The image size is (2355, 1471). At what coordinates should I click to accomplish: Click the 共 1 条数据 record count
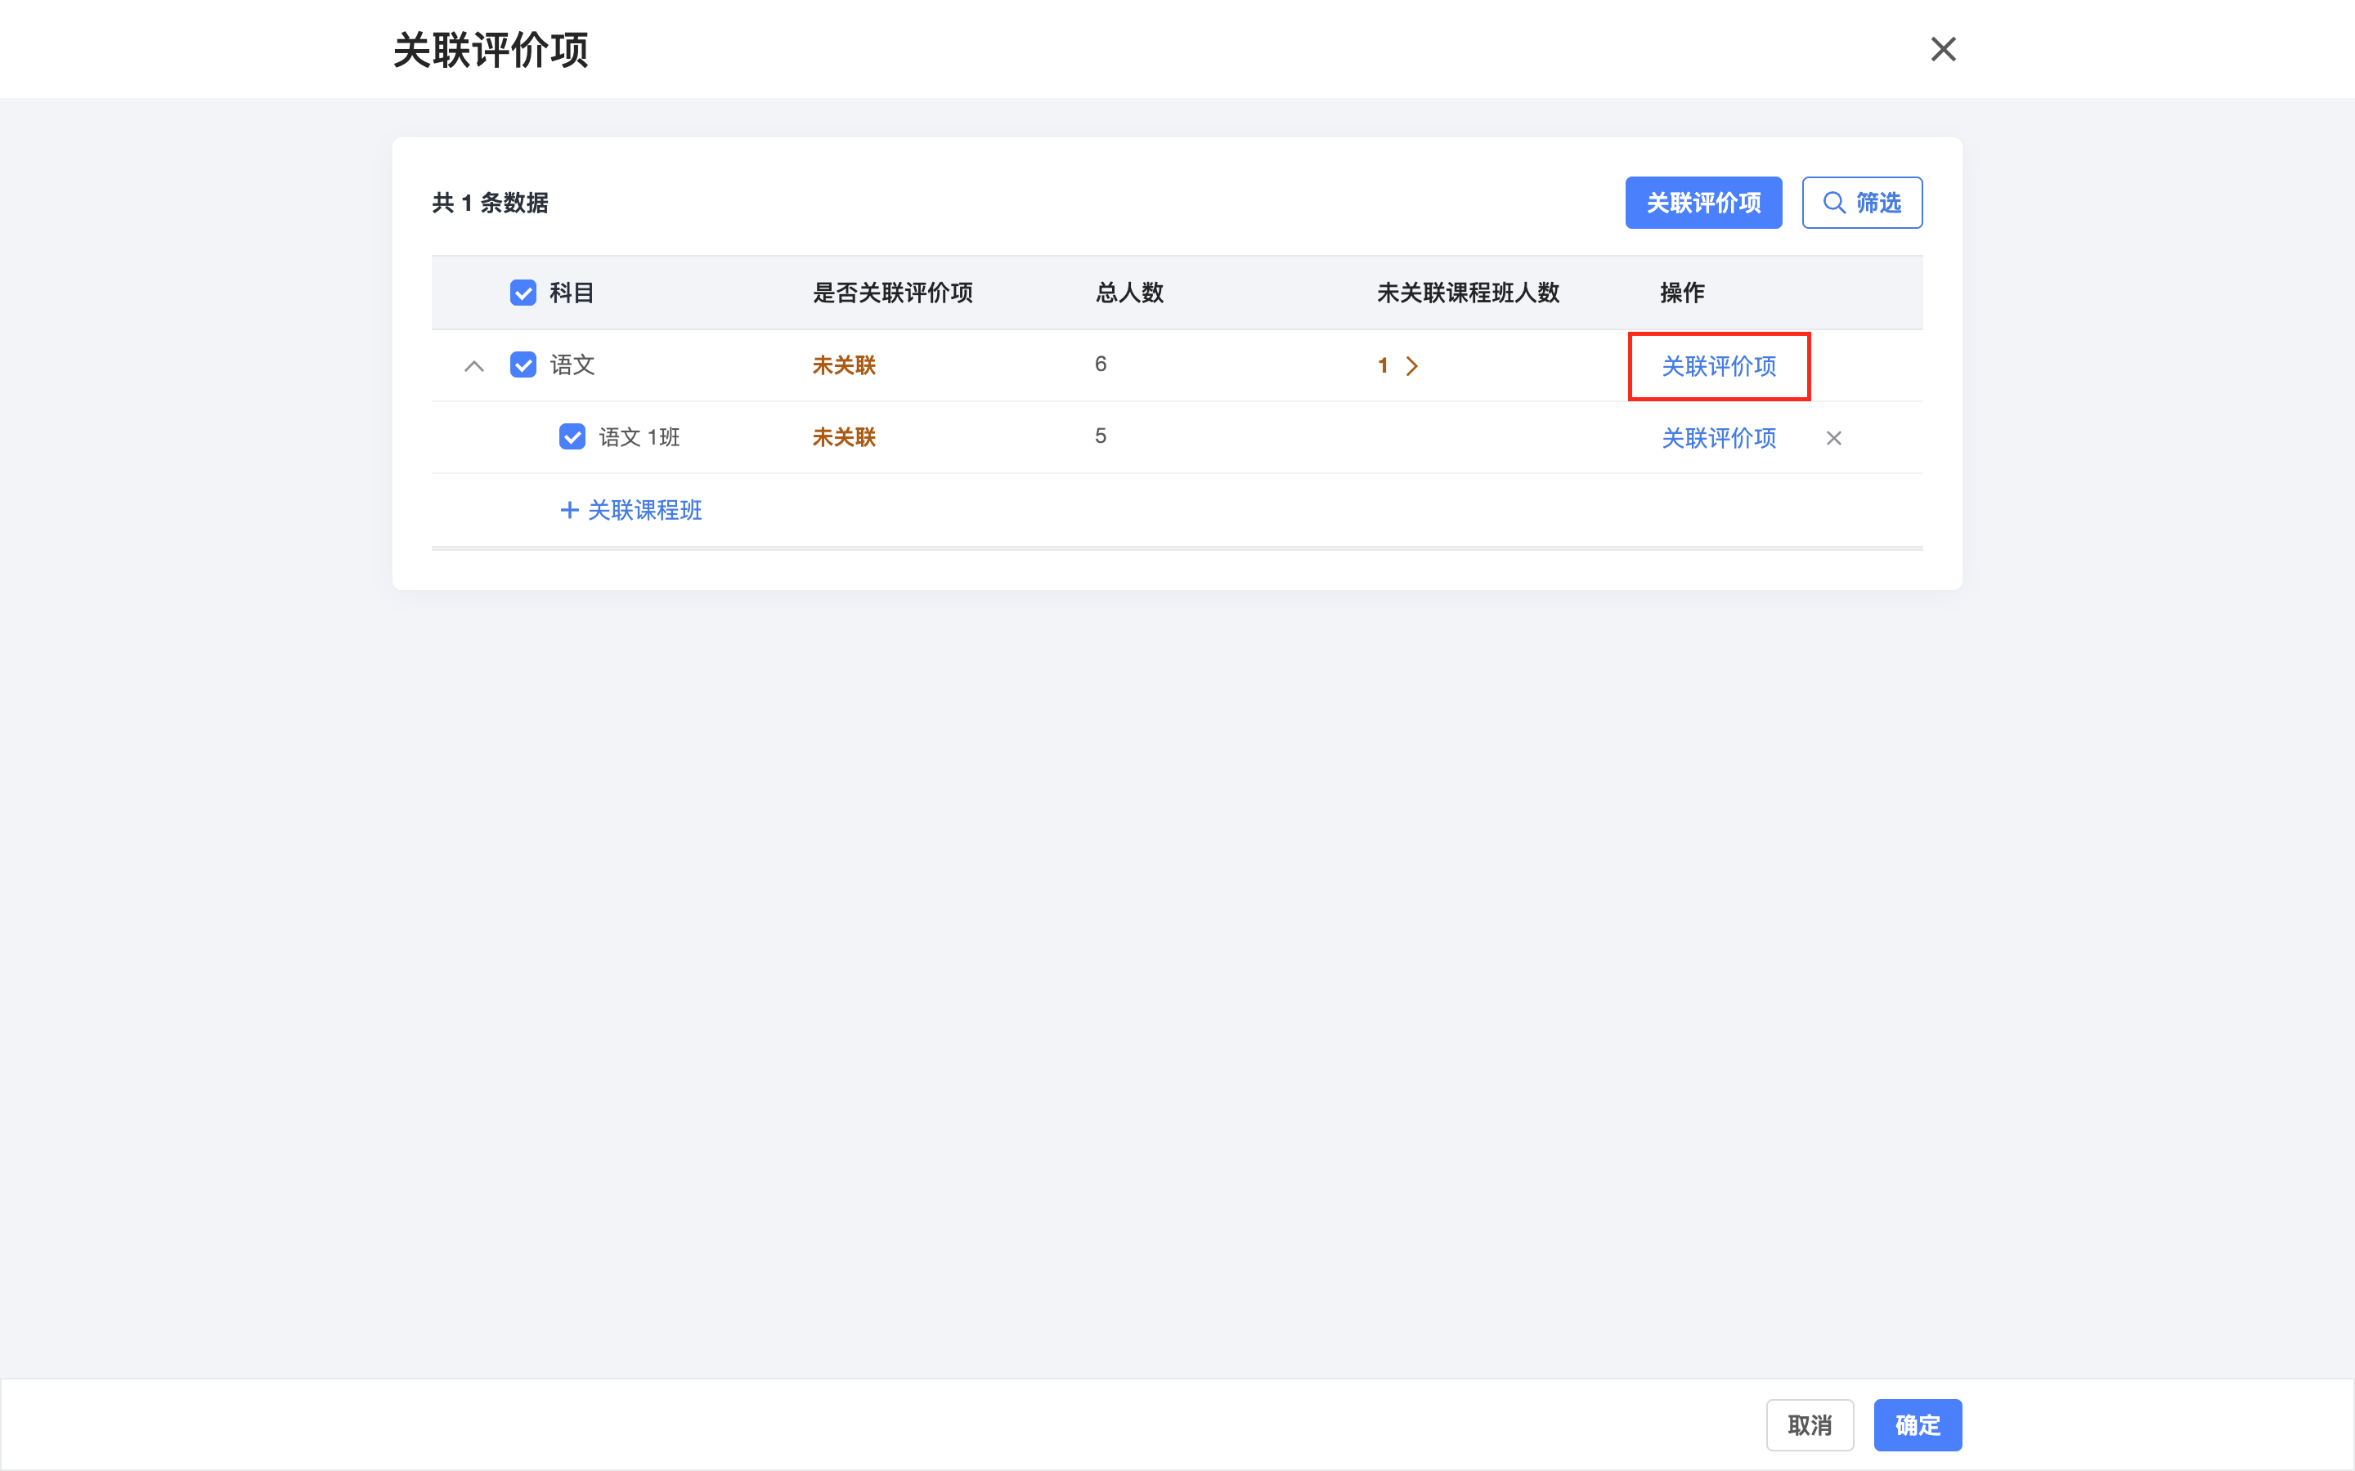[x=490, y=203]
